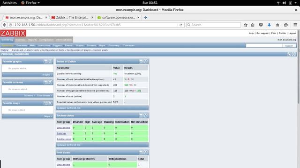Open the Favorite maps widget menu icon
The height and width of the screenshot is (168, 300).
click(x=45, y=103)
